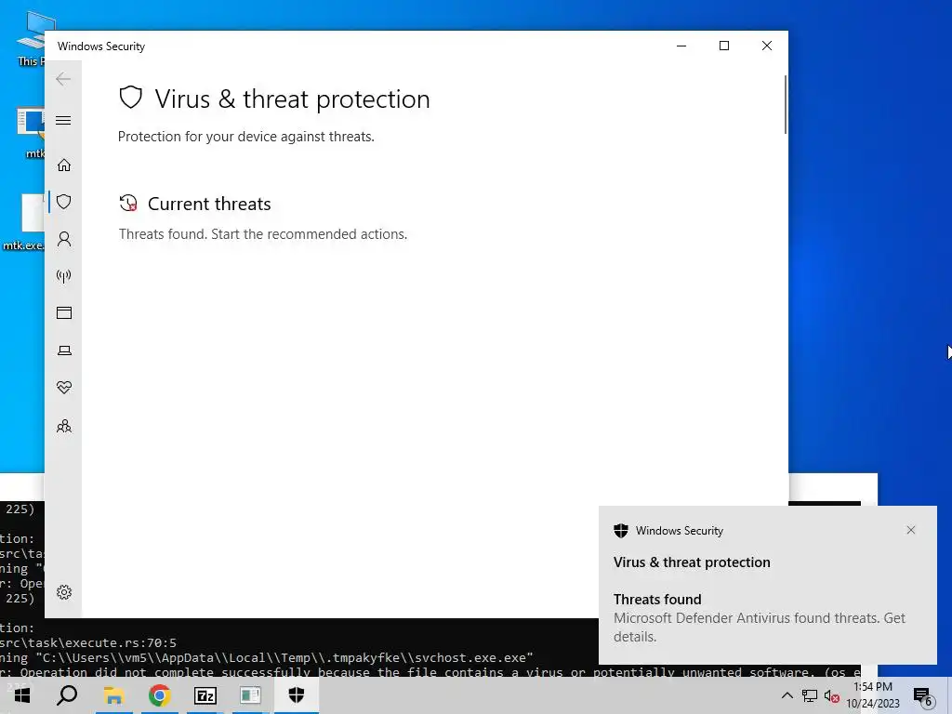Screen dimensions: 952x714
Task: Click the muted volume tray icon
Action: (x=832, y=695)
